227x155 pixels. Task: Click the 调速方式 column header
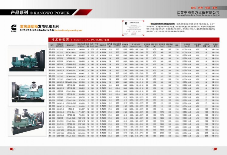tap(103, 45)
